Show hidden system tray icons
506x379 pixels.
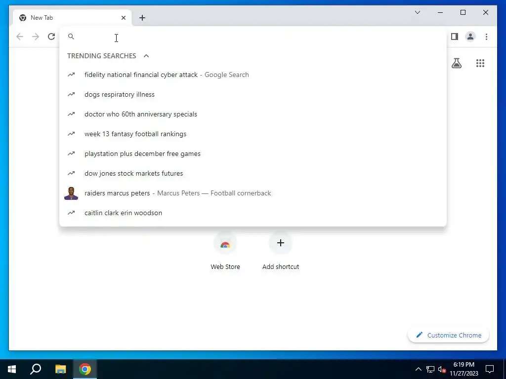pos(418,369)
